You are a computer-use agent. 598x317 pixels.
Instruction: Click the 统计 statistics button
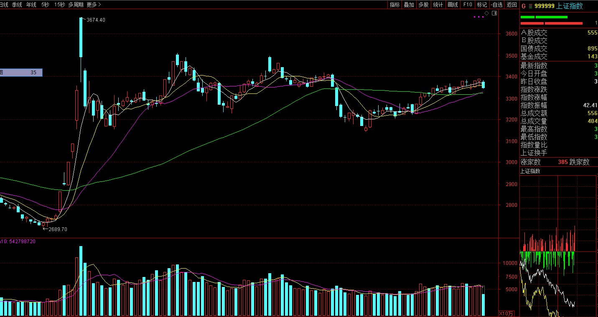point(438,5)
